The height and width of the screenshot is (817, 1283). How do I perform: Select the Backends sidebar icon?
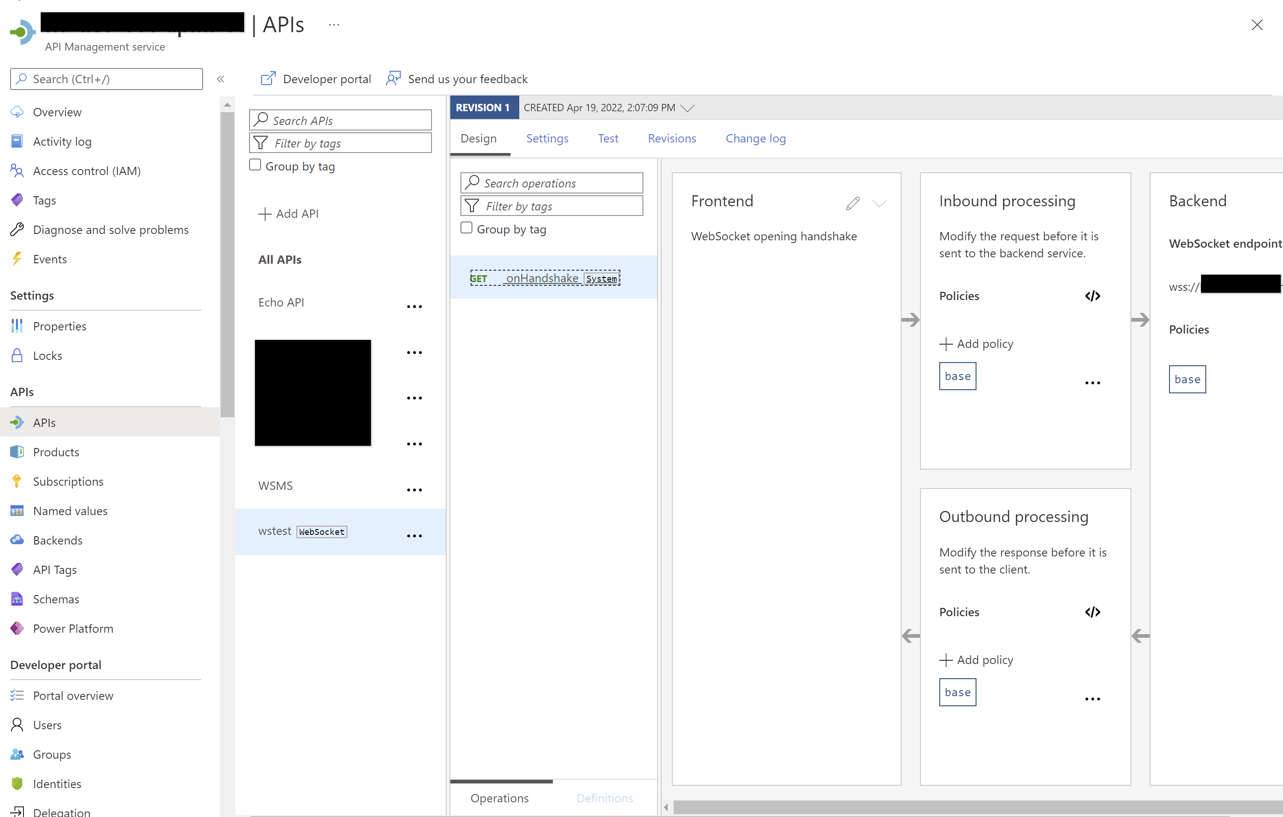pos(17,540)
